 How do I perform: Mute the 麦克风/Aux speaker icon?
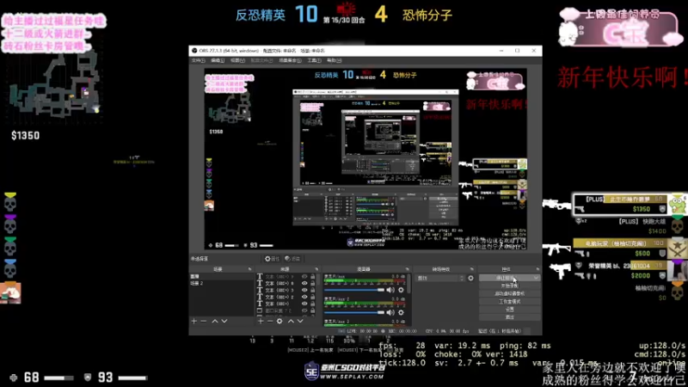[x=390, y=290]
